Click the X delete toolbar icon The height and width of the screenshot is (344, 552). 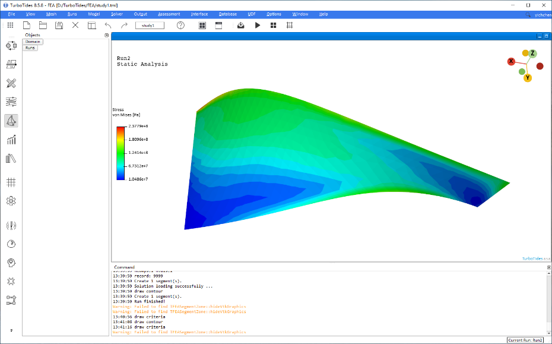click(x=75, y=26)
